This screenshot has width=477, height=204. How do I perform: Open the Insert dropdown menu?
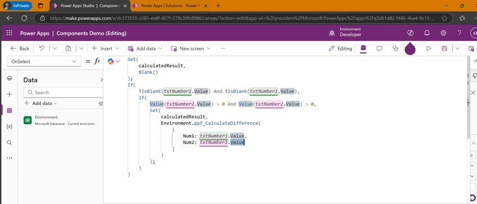[x=106, y=48]
